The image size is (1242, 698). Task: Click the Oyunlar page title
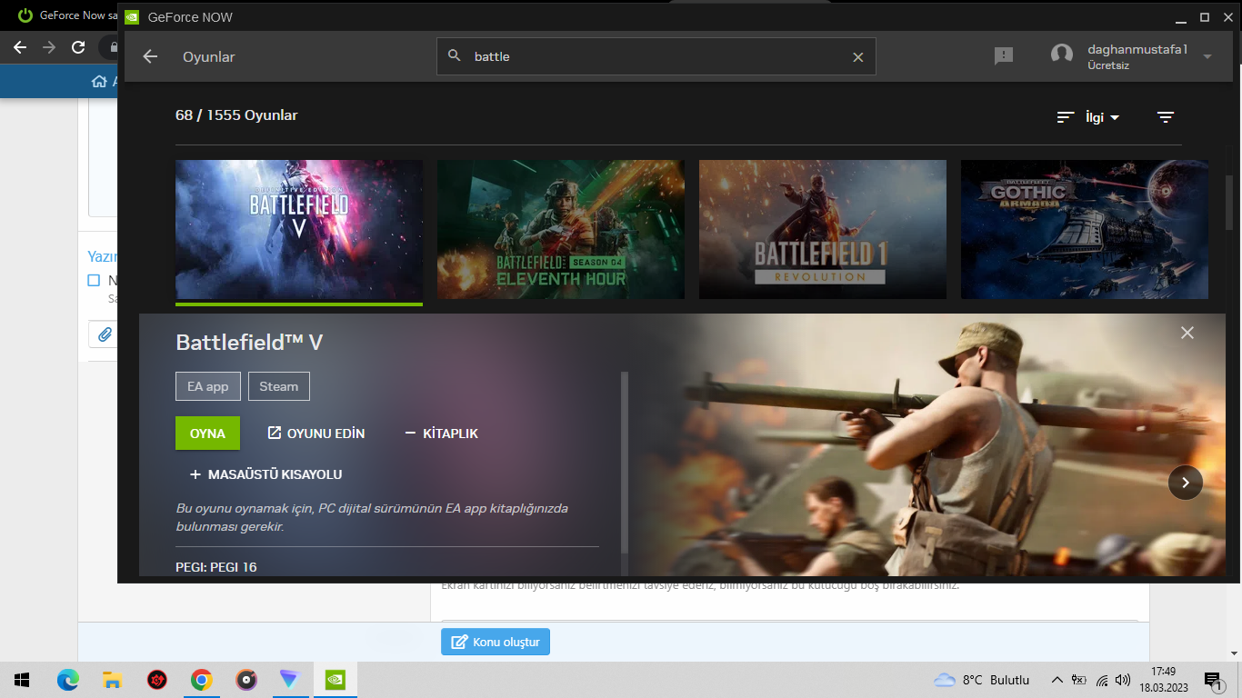pyautogui.click(x=209, y=56)
